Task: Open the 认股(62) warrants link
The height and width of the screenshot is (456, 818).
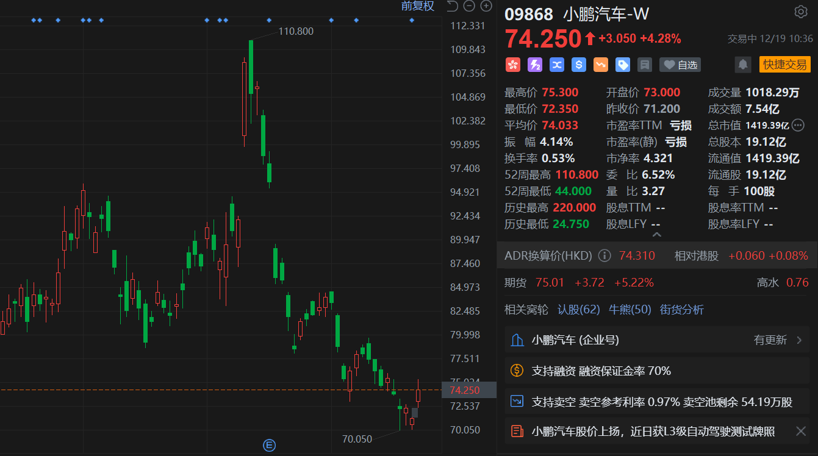Action: (x=579, y=310)
